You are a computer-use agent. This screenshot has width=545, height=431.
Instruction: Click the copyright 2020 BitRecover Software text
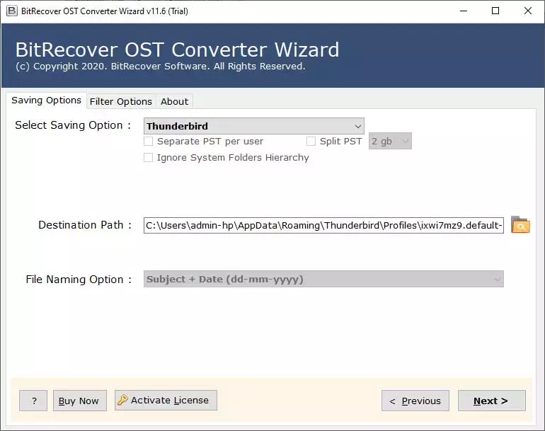click(160, 67)
